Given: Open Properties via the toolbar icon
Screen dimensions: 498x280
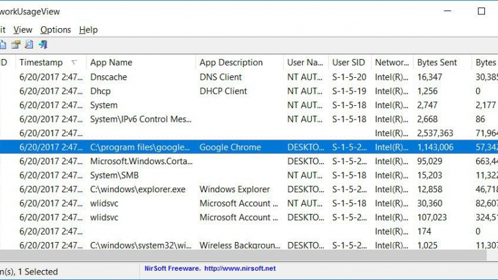Looking at the screenshot, I should (x=16, y=45).
